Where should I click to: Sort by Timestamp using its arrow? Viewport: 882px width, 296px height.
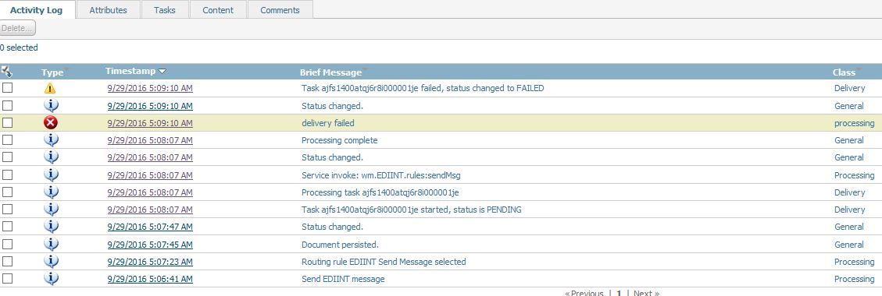tap(162, 71)
